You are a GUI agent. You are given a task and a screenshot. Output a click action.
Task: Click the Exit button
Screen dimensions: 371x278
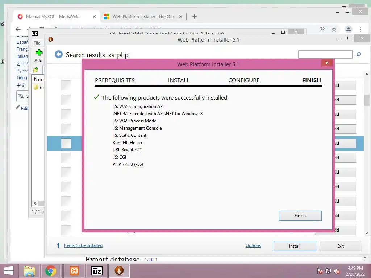pyautogui.click(x=341, y=246)
